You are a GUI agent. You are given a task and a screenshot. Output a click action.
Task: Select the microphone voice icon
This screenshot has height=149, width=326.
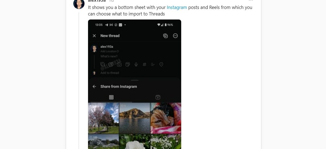click(x=136, y=64)
